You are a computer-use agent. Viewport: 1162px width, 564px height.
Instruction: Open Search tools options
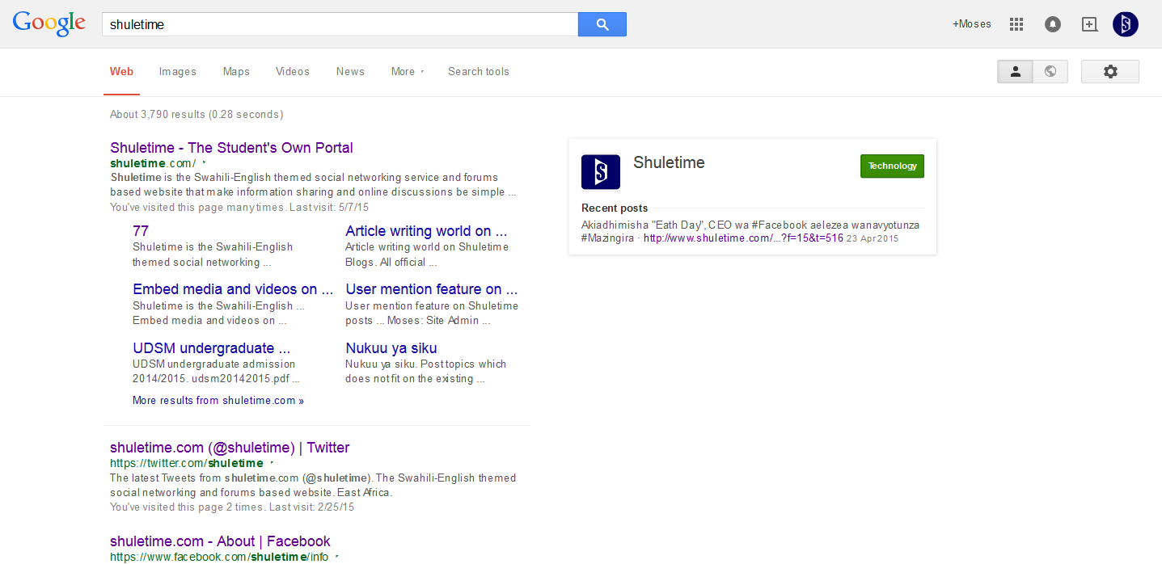coord(478,72)
